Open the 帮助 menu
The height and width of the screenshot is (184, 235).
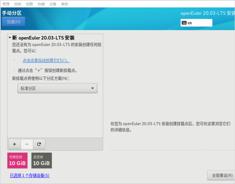point(65,4)
